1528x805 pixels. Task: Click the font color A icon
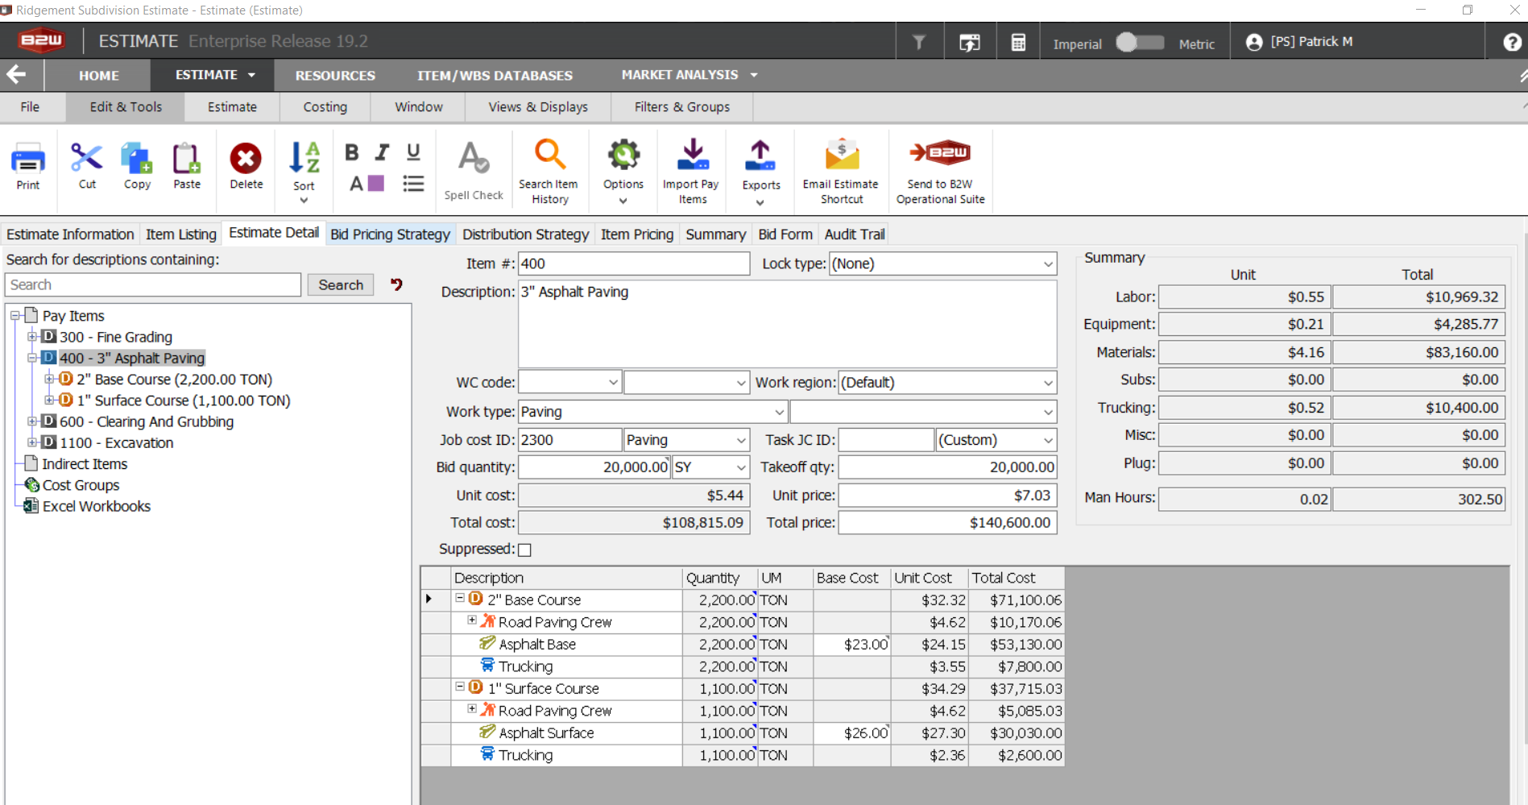pyautogui.click(x=356, y=184)
